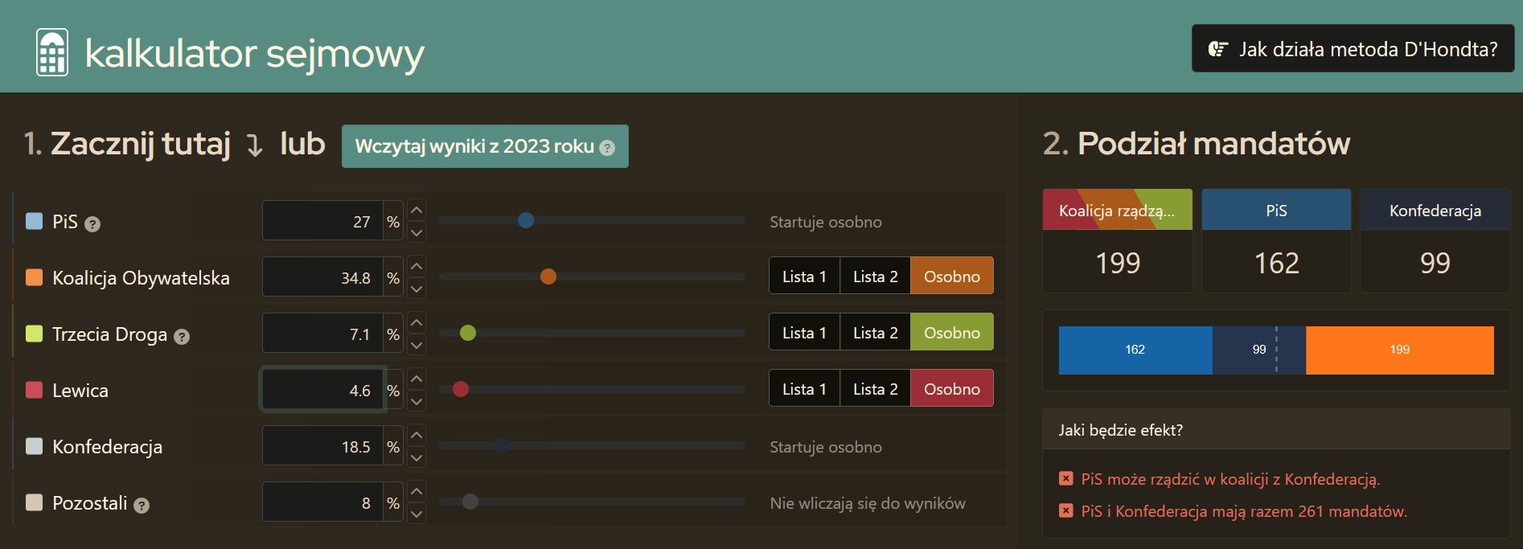Click the Lewica red color swatch

(34, 390)
